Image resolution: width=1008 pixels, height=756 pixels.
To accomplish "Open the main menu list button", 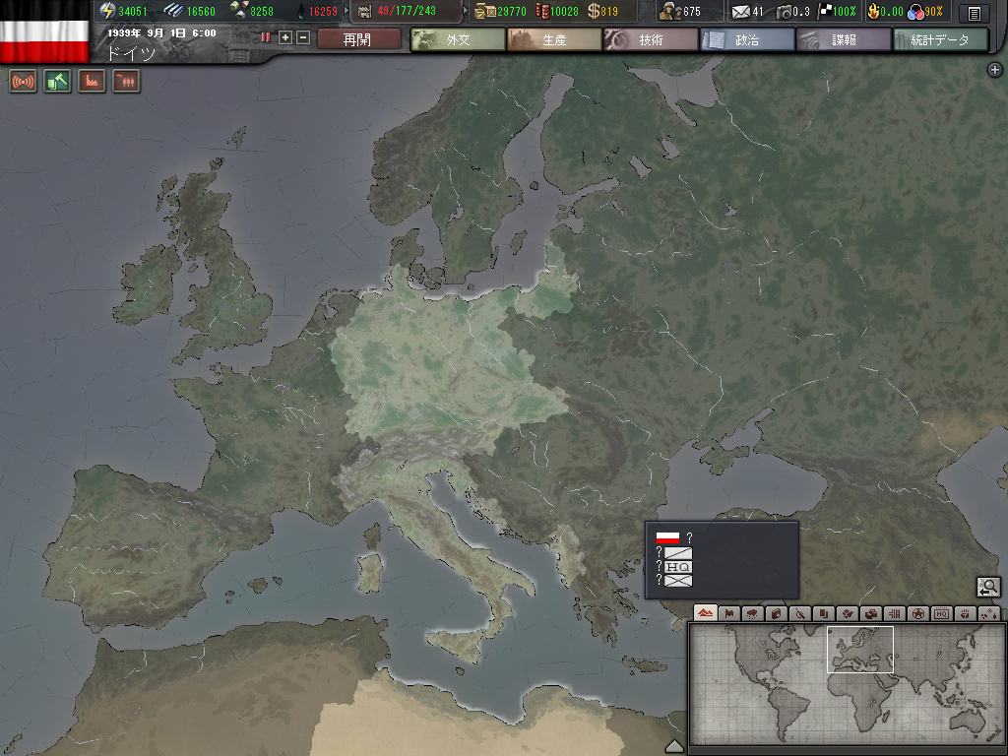I will [974, 12].
